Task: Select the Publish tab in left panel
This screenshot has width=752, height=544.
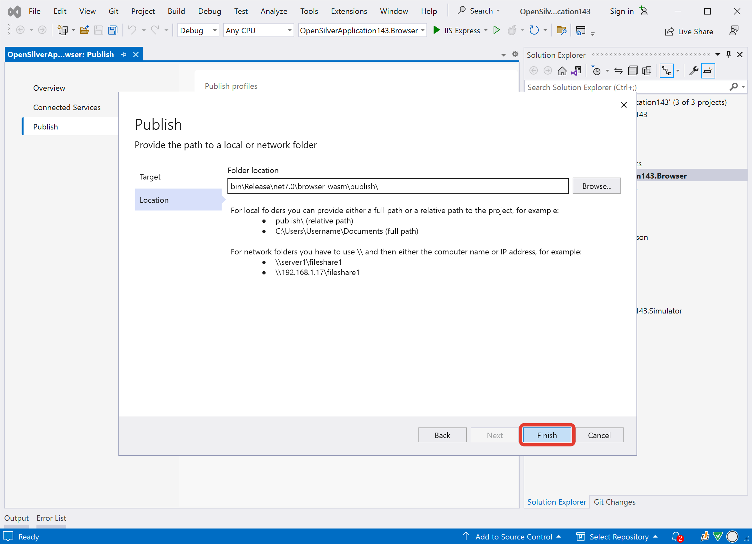Action: pyautogui.click(x=45, y=126)
